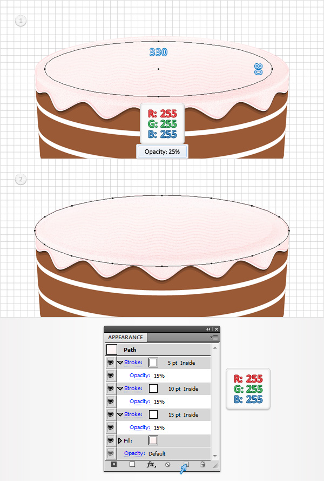Click the Path thumbnail in Appearance panel
The width and height of the screenshot is (324, 481).
click(112, 350)
